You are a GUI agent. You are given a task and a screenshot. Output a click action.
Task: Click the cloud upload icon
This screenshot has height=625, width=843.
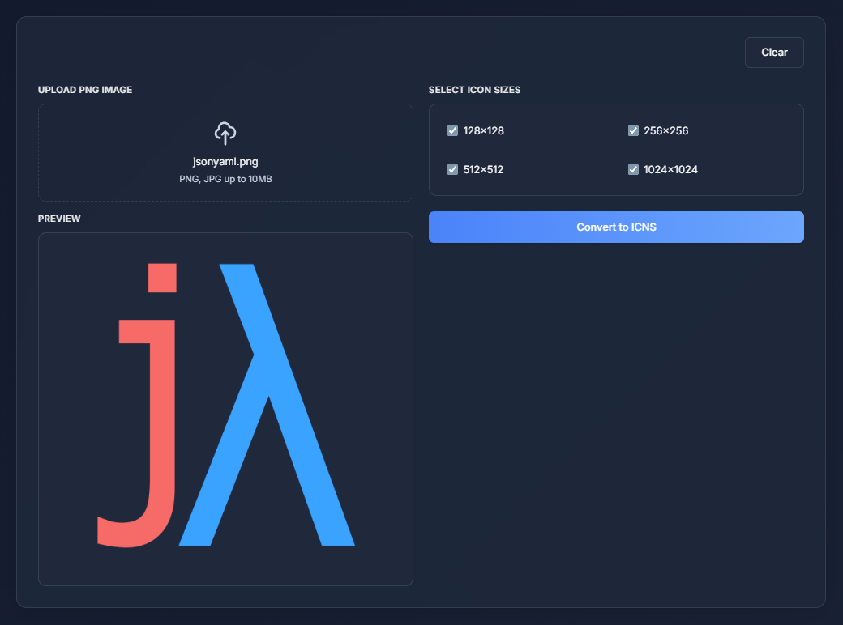tap(225, 133)
